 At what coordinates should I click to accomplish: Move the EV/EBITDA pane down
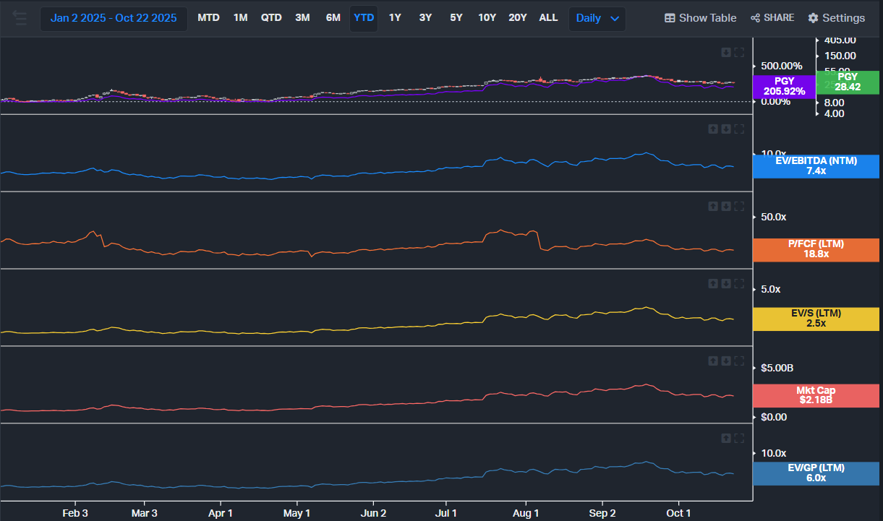[726, 129]
